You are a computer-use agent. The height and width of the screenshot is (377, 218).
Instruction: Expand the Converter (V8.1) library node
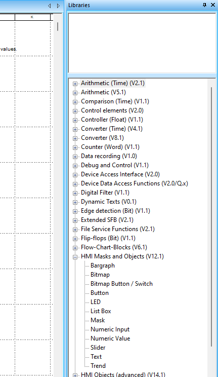(x=75, y=138)
